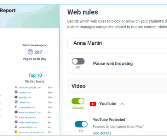Click the Google favicon next to accounts.google.com
This screenshot has height=140, width=167.
point(16,87)
